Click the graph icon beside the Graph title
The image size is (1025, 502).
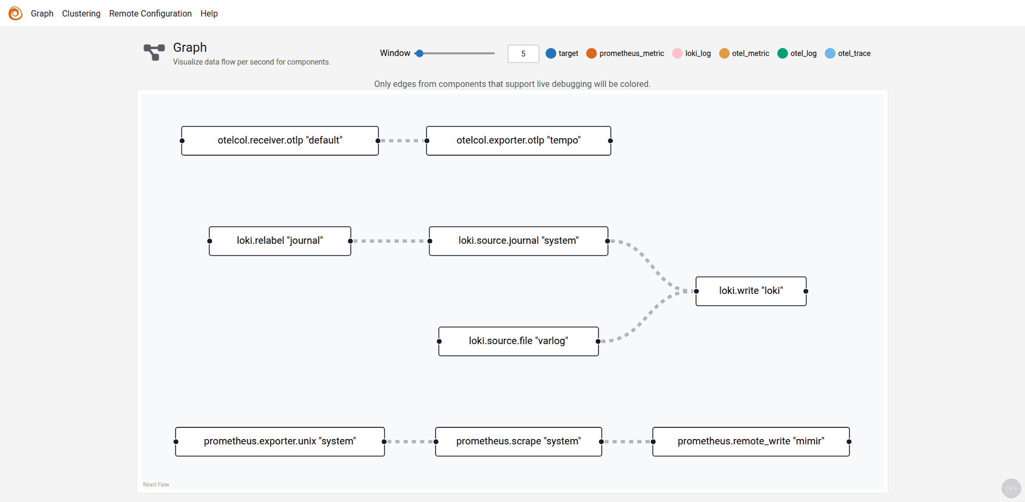[x=154, y=53]
